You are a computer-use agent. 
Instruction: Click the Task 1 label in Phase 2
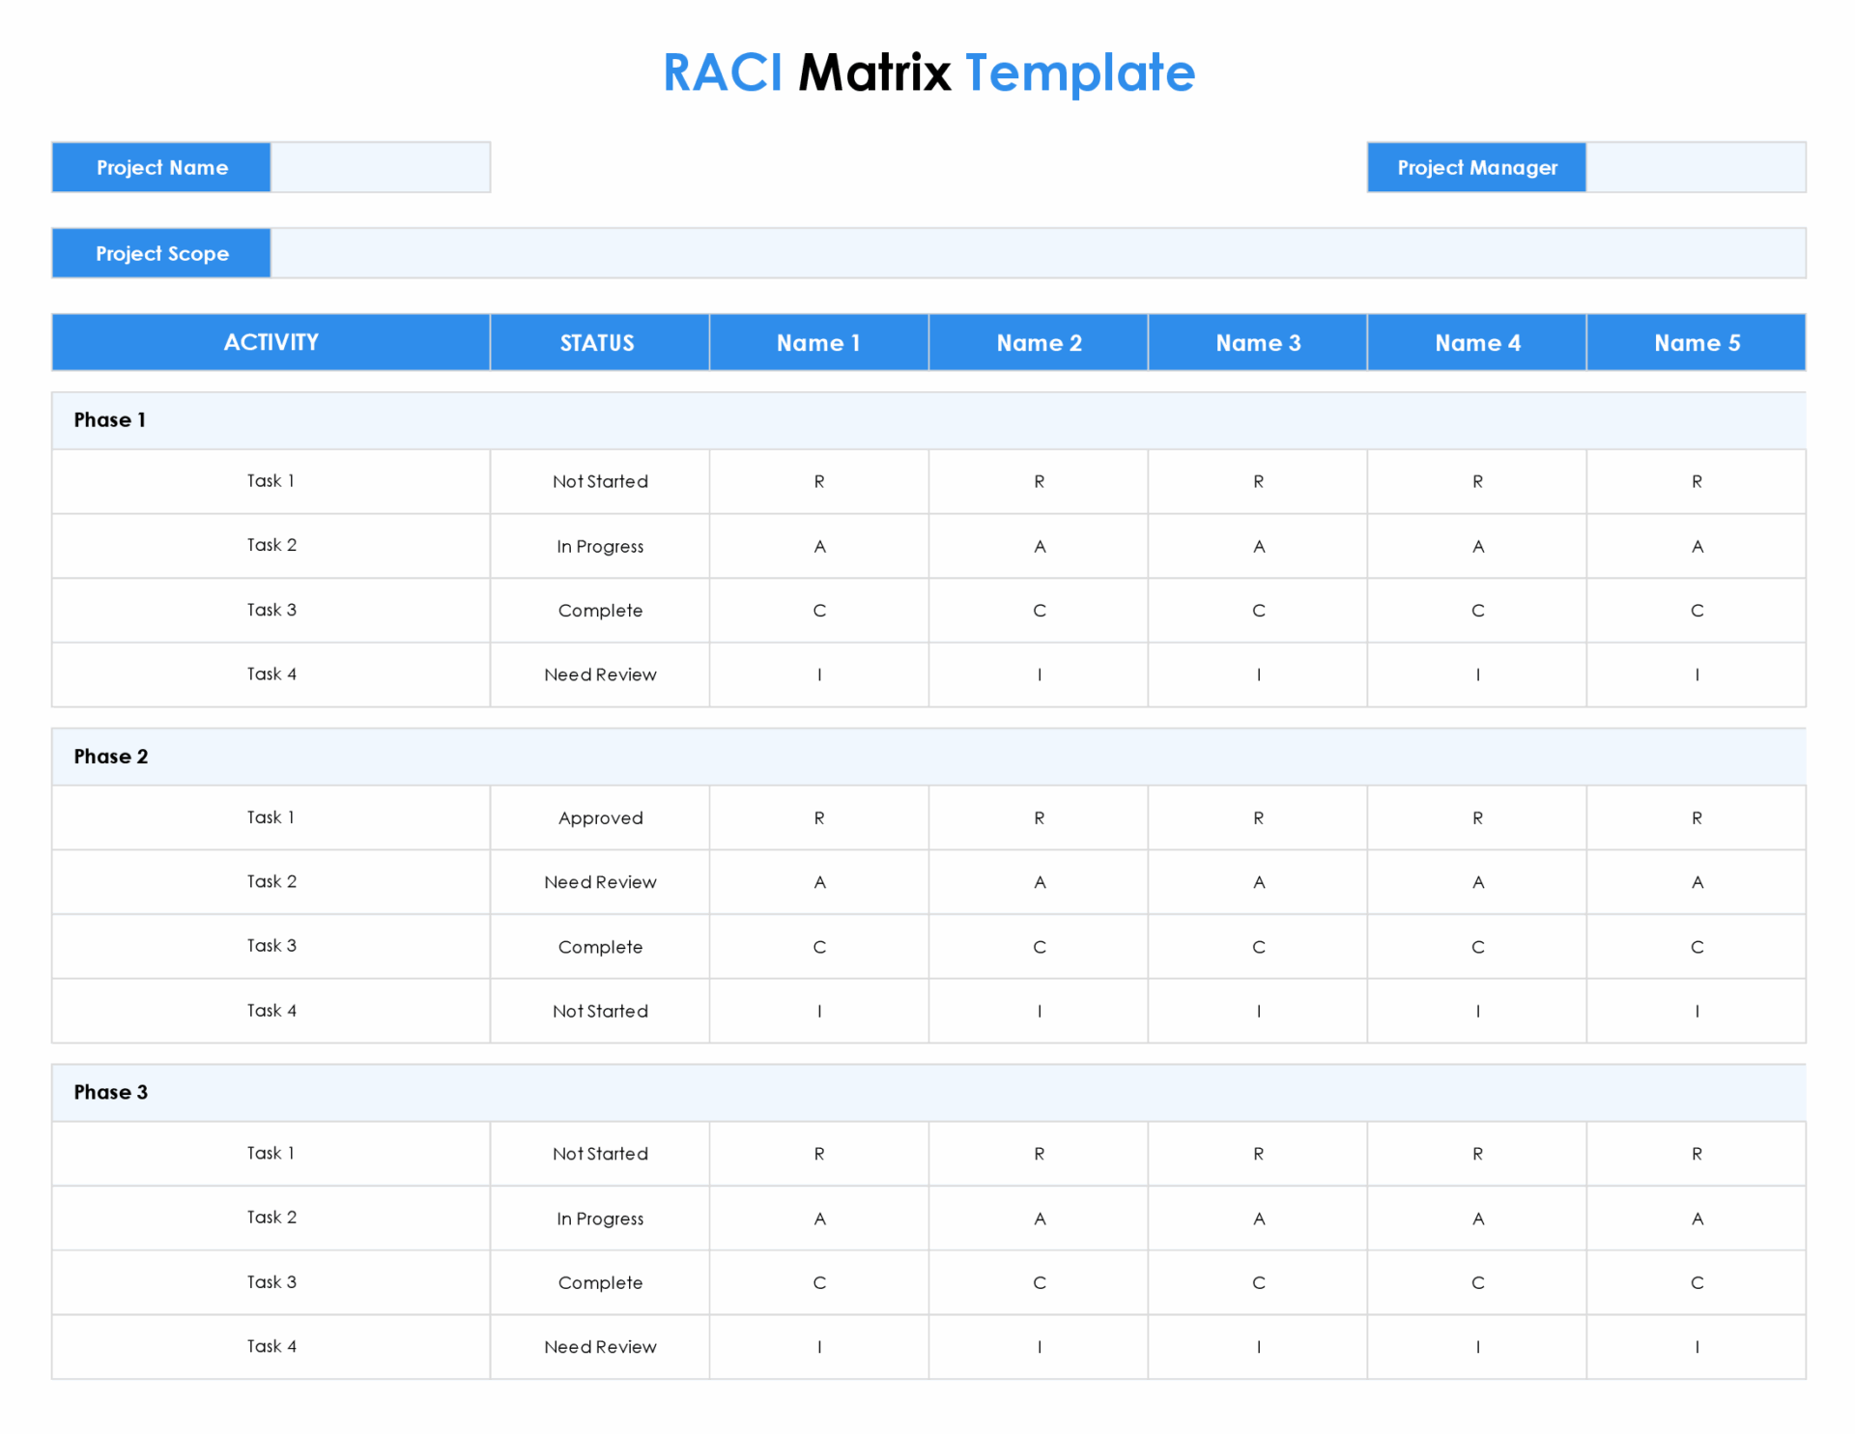tap(271, 817)
